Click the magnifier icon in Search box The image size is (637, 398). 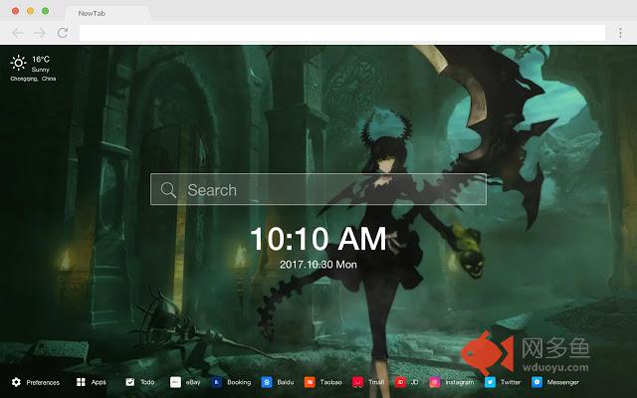[168, 190]
